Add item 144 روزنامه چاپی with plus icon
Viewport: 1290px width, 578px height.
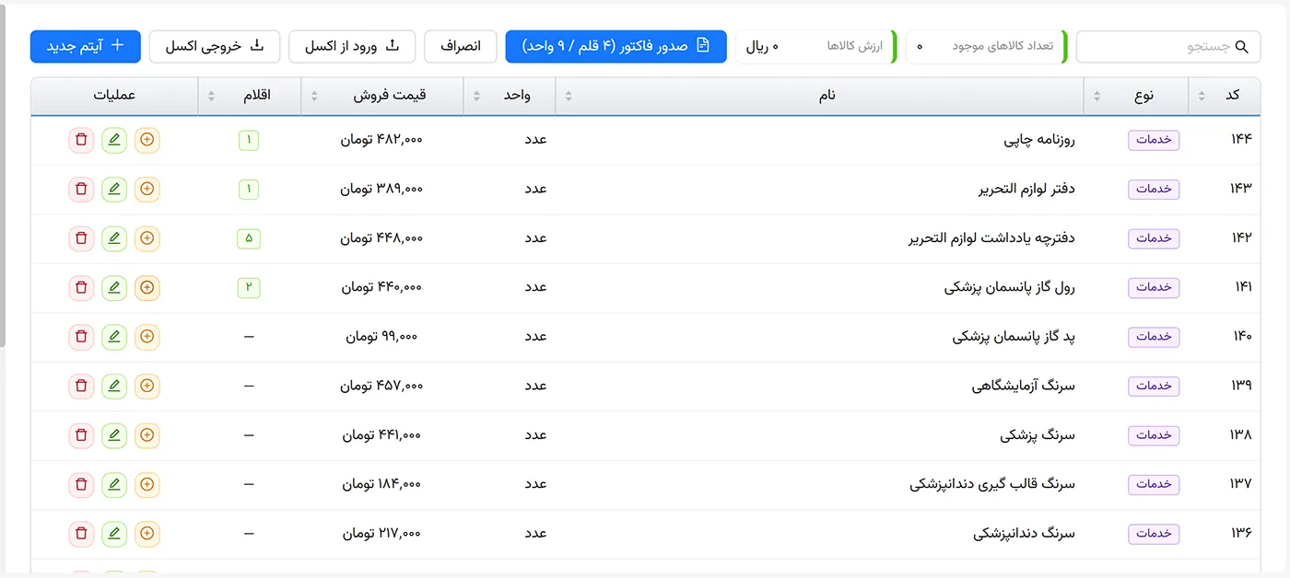(x=147, y=140)
